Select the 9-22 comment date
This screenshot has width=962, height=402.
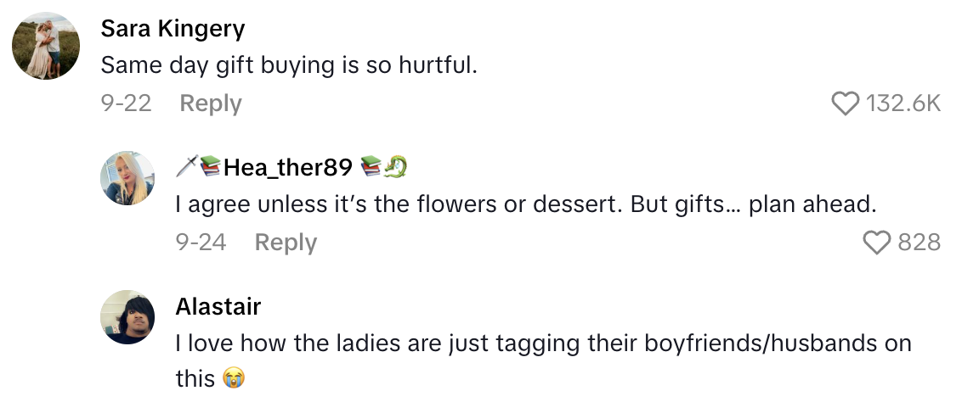126,103
